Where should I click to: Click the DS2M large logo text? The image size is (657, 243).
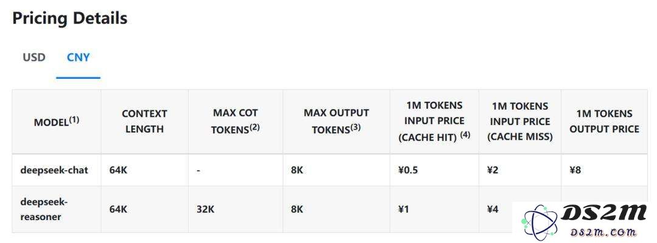click(603, 213)
